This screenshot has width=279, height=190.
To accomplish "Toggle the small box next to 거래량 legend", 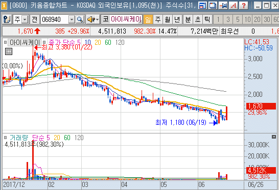I will [5, 138].
